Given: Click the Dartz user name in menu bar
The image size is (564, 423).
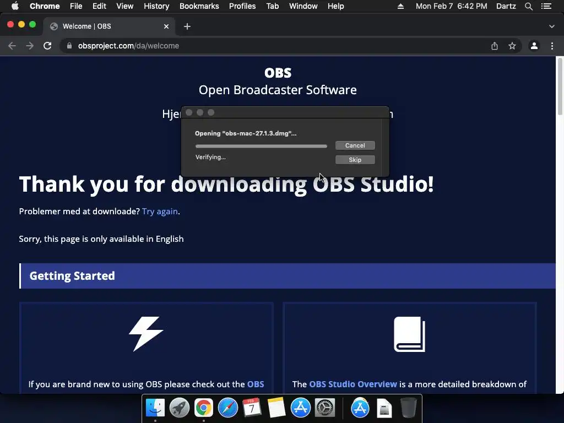Looking at the screenshot, I should 506,6.
